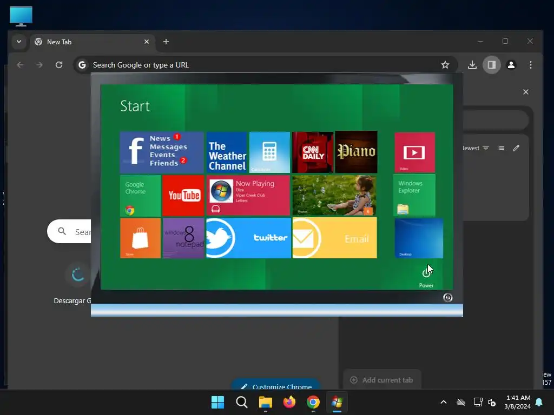
Task: Click the network tray icon
Action: tap(478, 402)
